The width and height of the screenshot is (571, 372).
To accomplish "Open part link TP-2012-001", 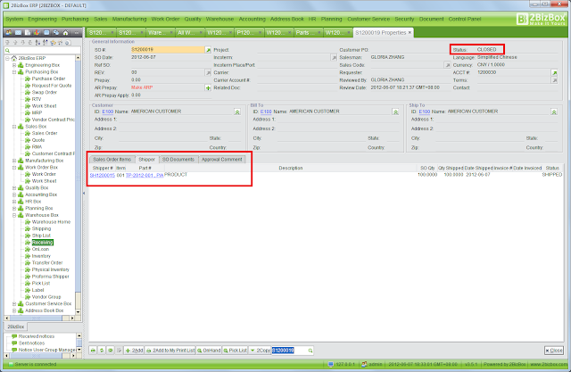I will 145,176.
